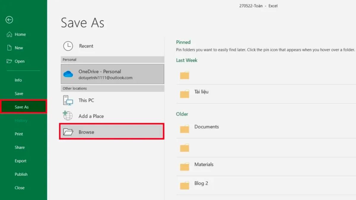Click the Open folder icon in sidebar
The width and height of the screenshot is (356, 200).
[x=9, y=61]
